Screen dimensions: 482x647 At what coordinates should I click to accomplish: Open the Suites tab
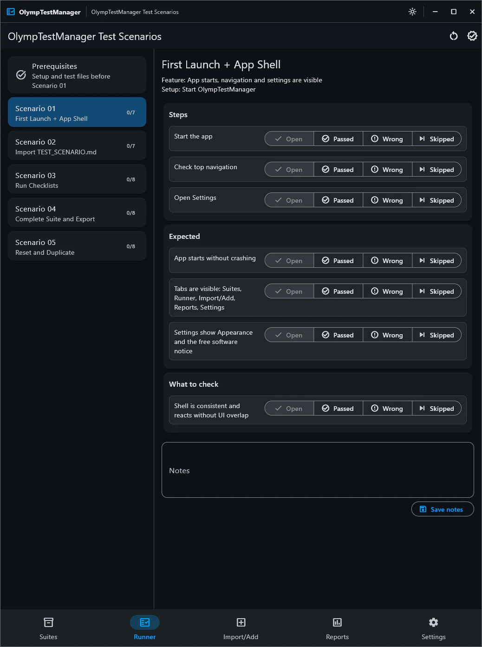(48, 628)
